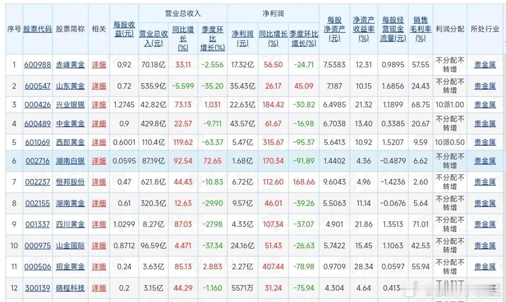Open stock code link 001337
This screenshot has height=302, width=506.
coord(38,224)
